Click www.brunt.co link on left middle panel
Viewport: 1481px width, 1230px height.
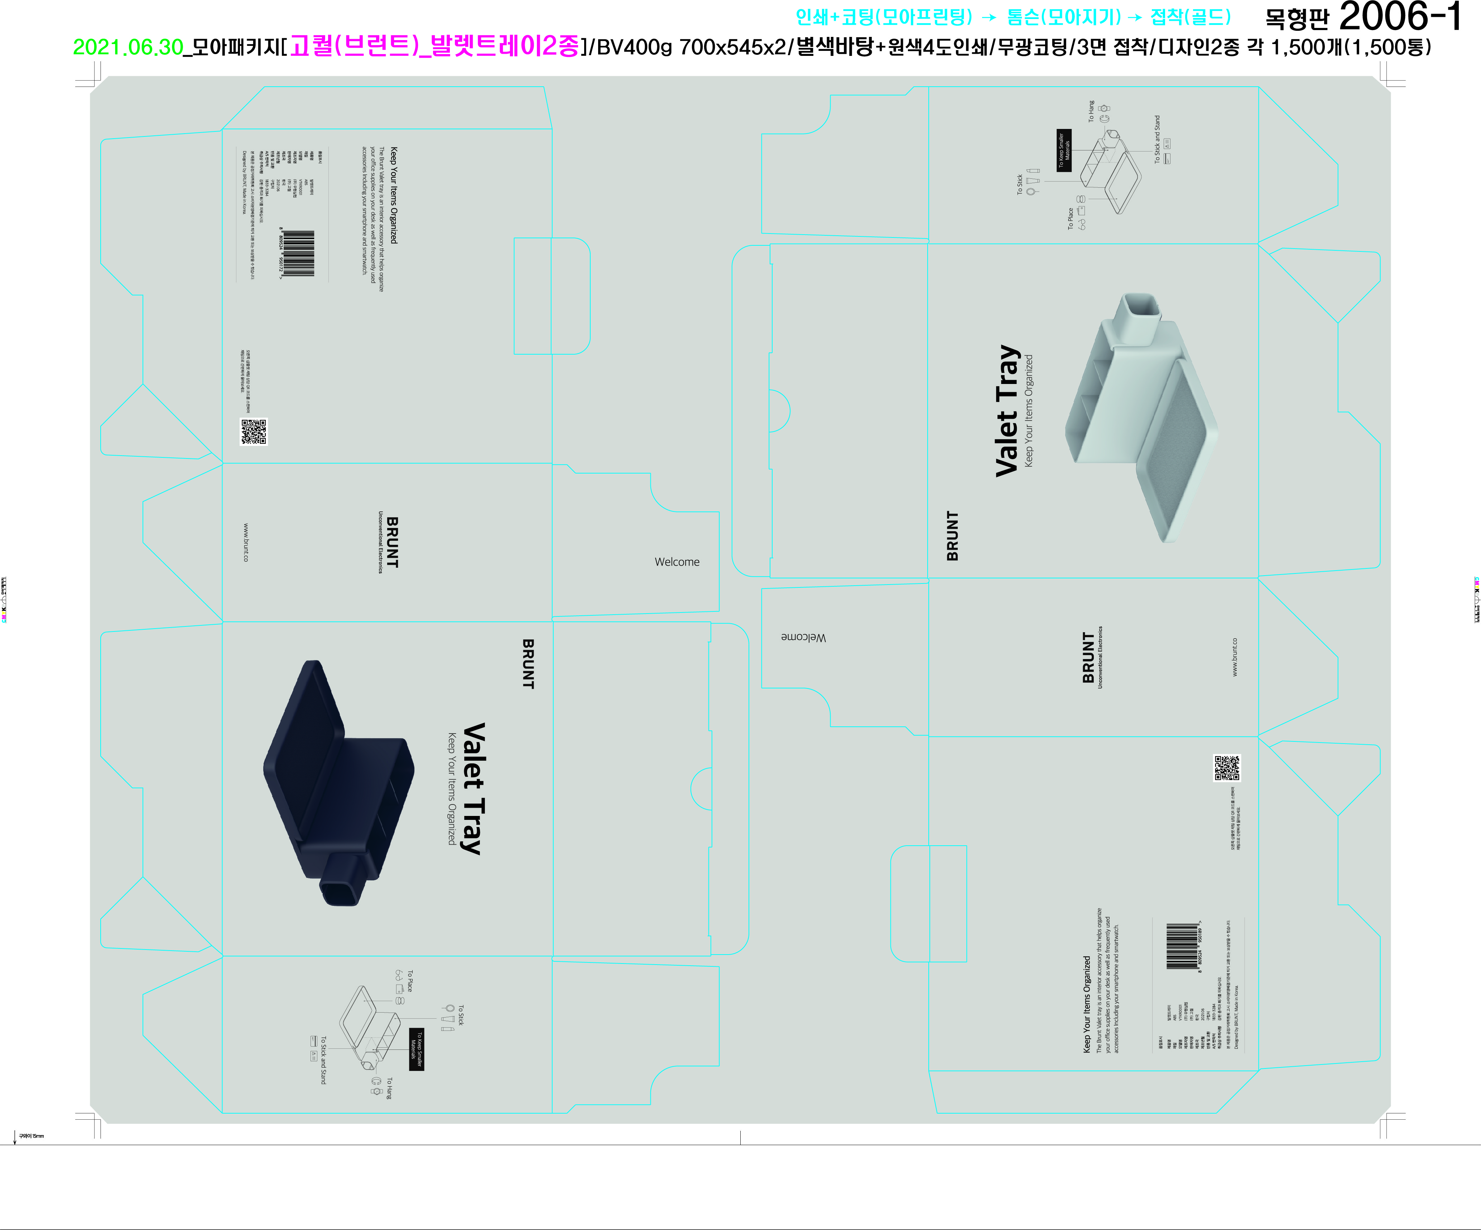(246, 542)
